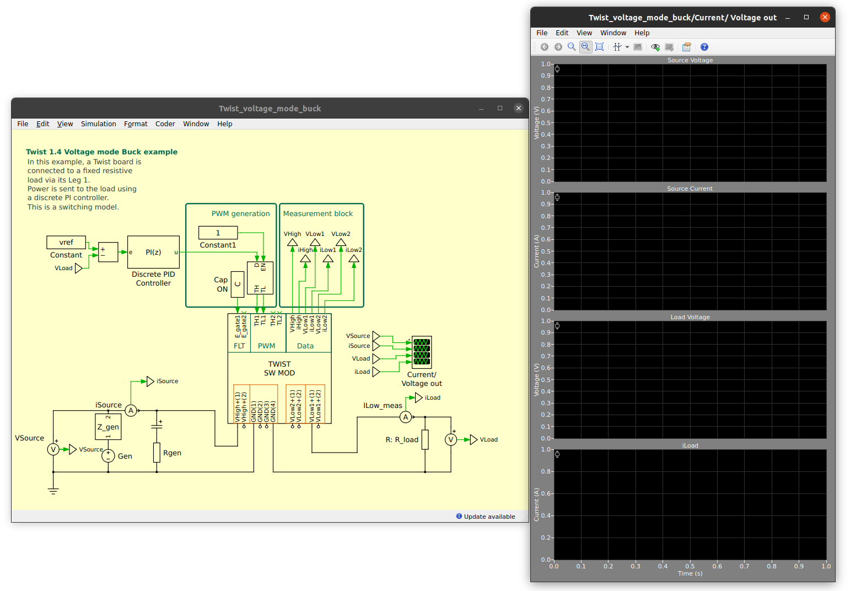Click the update info icon in status bar
Viewport: 856px width, 591px height.
pyautogui.click(x=459, y=516)
